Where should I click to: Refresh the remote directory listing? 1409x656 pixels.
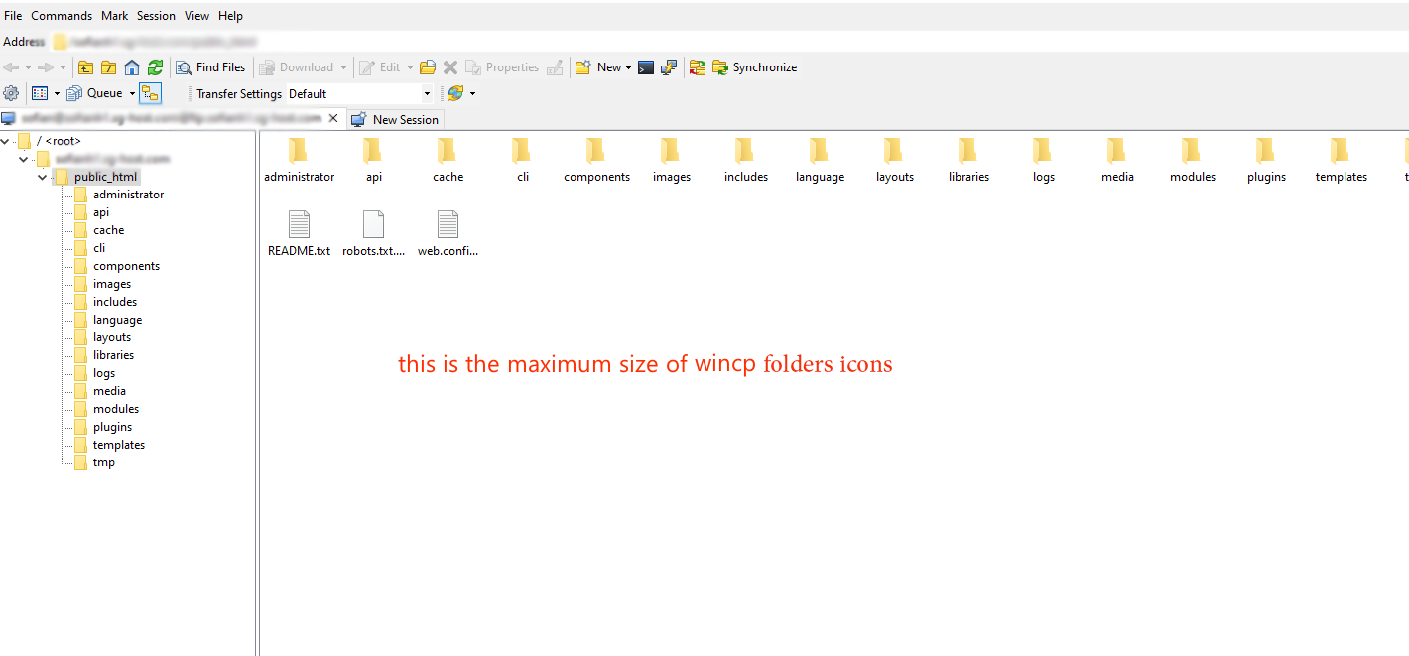(156, 66)
